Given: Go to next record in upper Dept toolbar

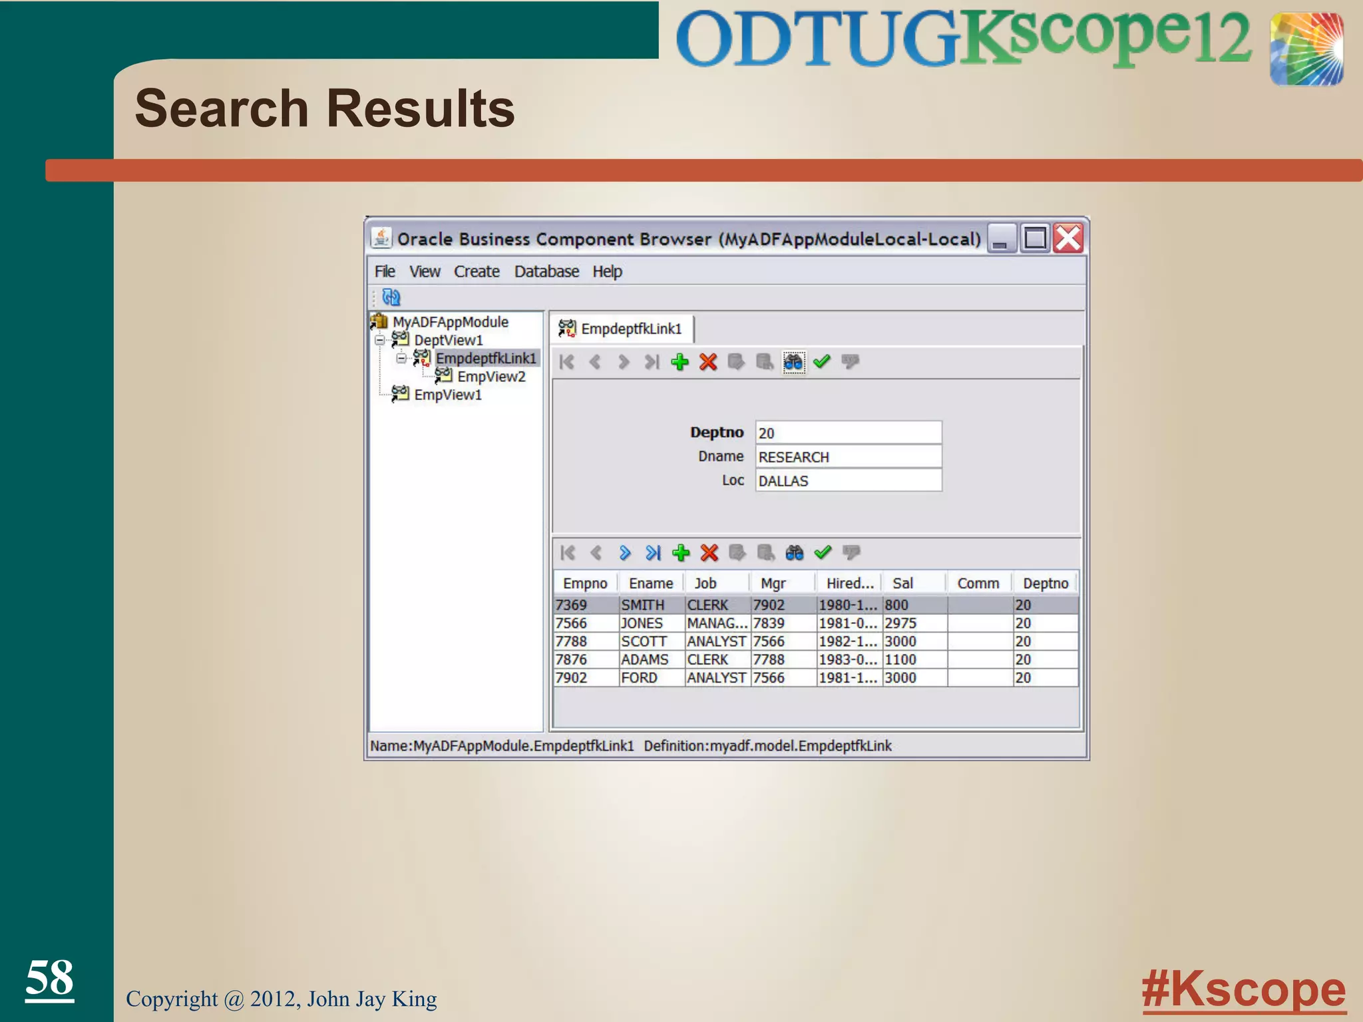Looking at the screenshot, I should pos(624,362).
